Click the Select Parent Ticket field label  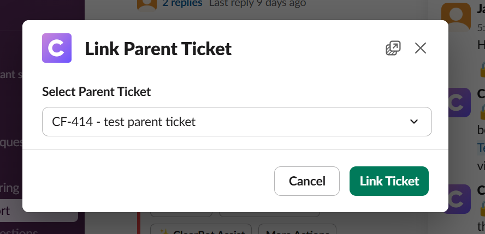click(x=96, y=92)
